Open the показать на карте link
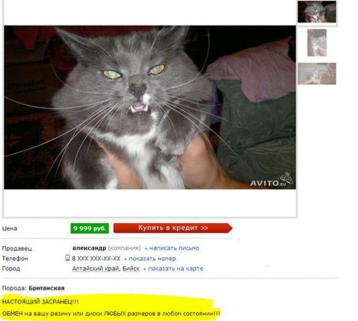The width and height of the screenshot is (358, 321). click(x=175, y=269)
